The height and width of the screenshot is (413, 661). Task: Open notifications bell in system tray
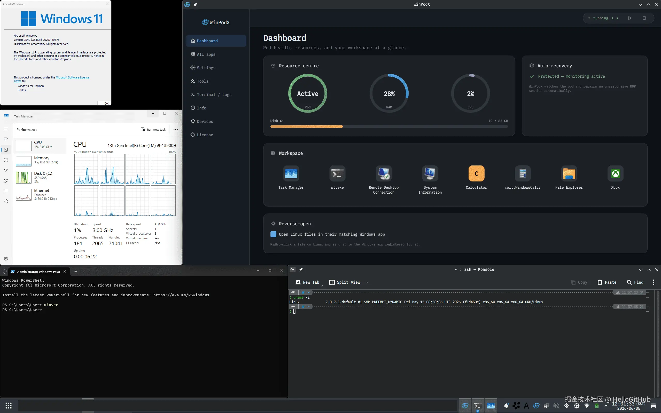pos(506,406)
